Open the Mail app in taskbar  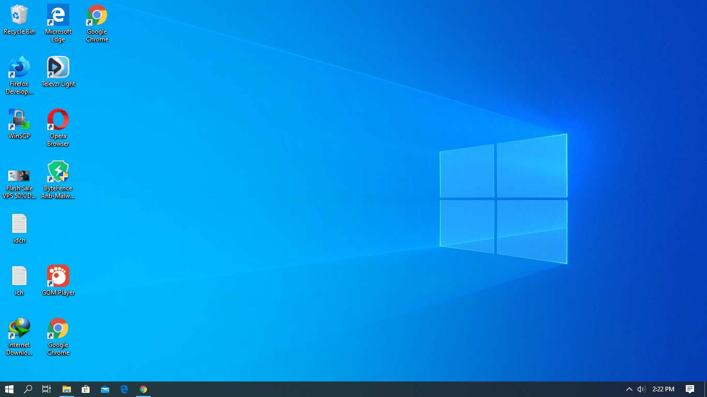click(105, 389)
